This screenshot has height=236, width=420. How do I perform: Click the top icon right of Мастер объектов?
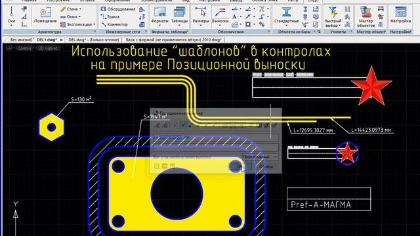pyautogui.click(x=381, y=9)
